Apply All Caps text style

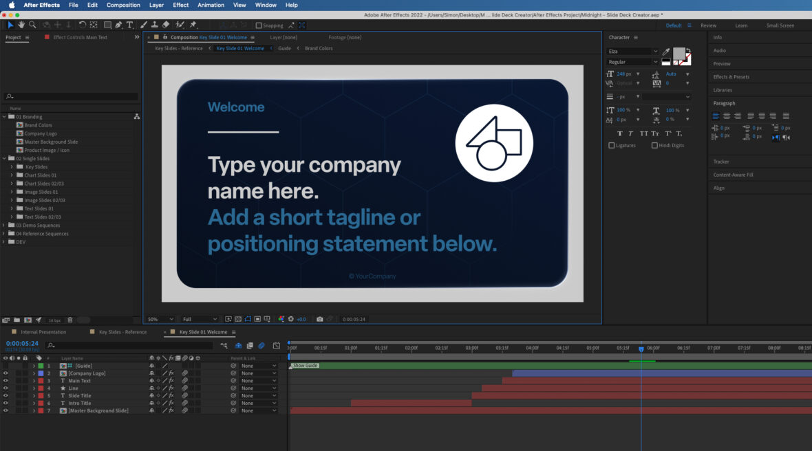[x=643, y=133]
